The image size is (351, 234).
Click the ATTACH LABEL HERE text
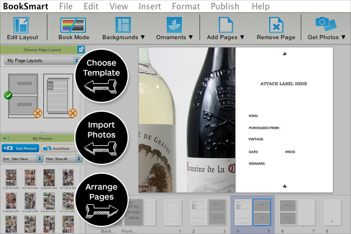284,84
